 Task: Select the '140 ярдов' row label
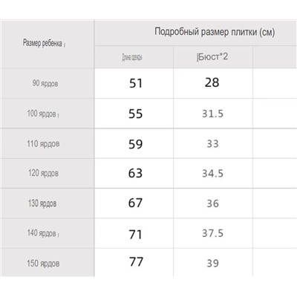[x=42, y=233]
